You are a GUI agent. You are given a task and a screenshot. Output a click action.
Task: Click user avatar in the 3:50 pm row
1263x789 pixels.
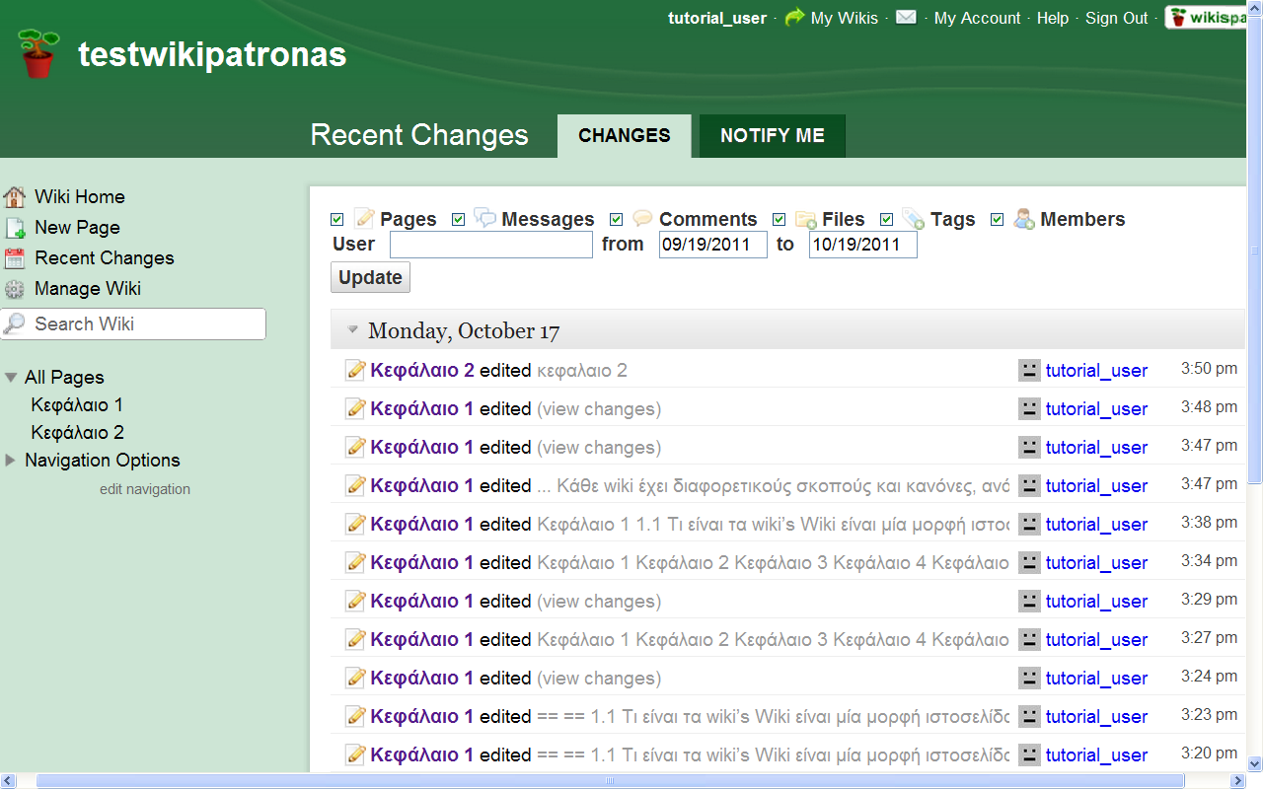[1029, 370]
